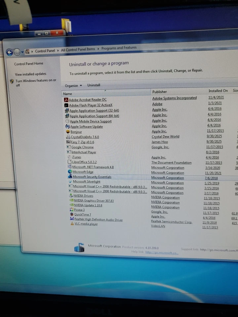The width and height of the screenshot is (238, 317).
Task: Click the VideoLAN publisher cell
Action: (x=158, y=226)
